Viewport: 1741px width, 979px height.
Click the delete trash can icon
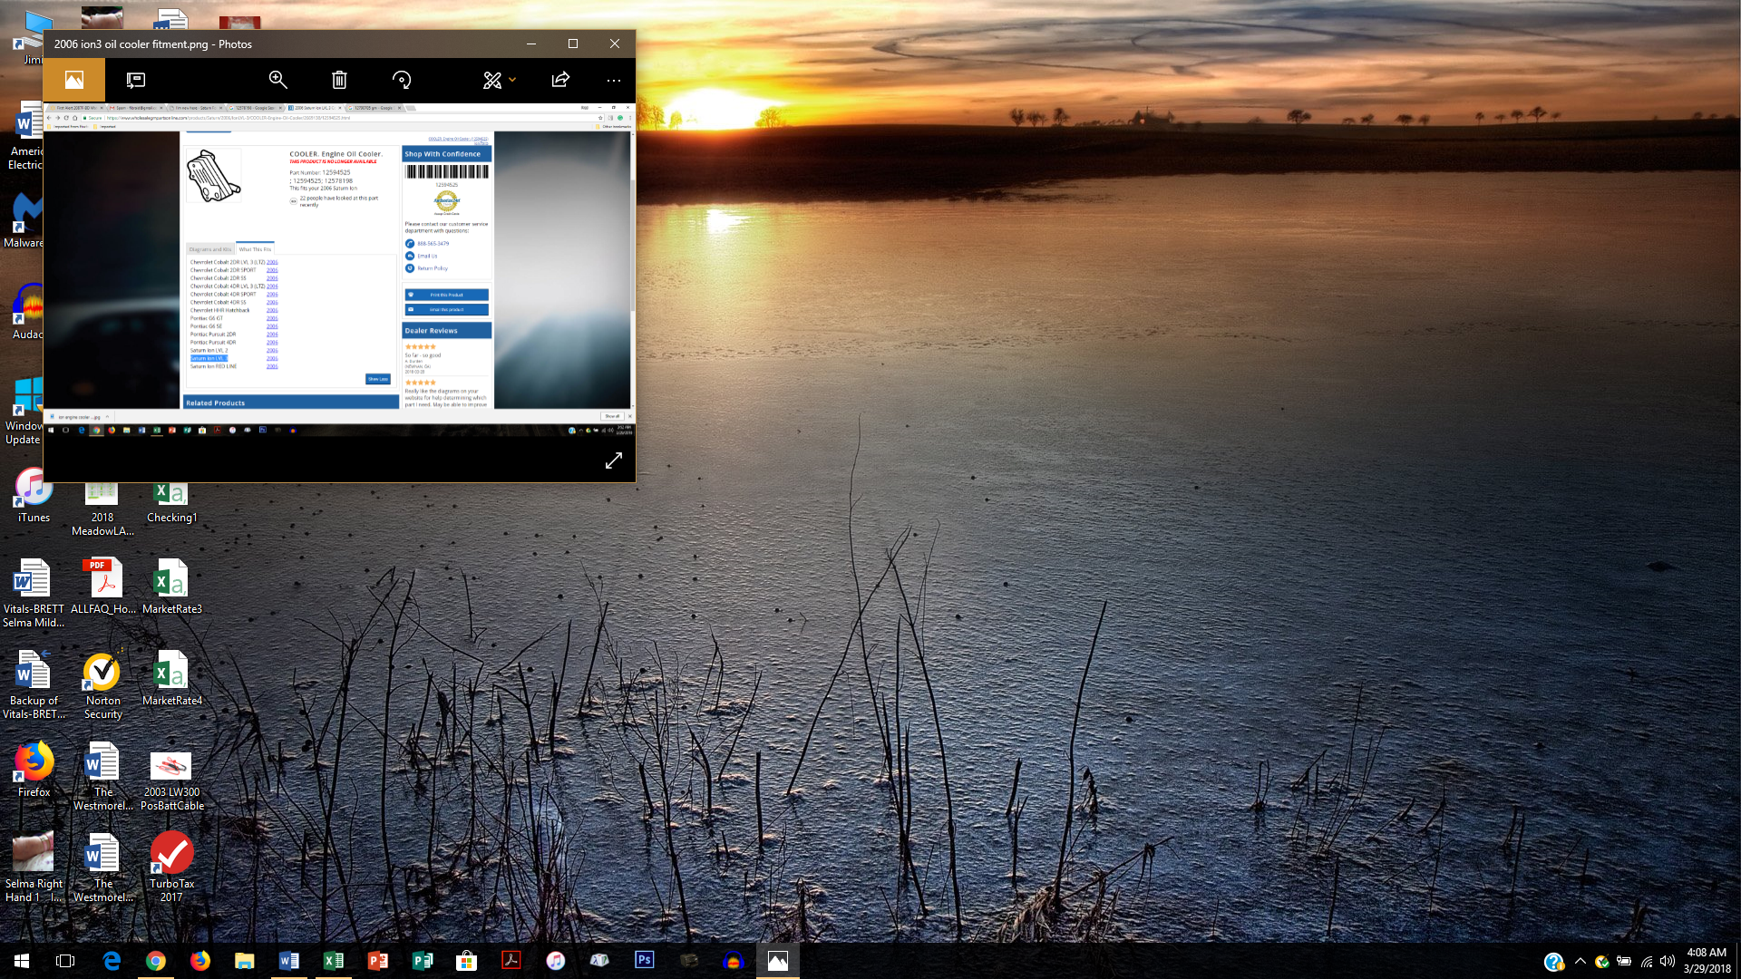tap(339, 80)
